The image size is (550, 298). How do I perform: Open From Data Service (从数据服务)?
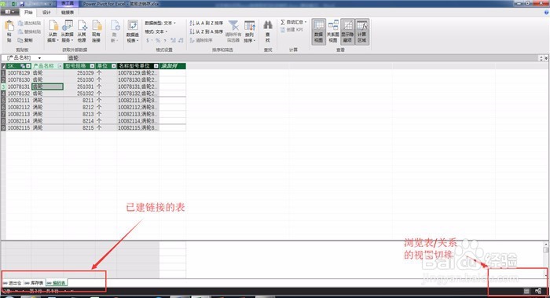coord(67,31)
